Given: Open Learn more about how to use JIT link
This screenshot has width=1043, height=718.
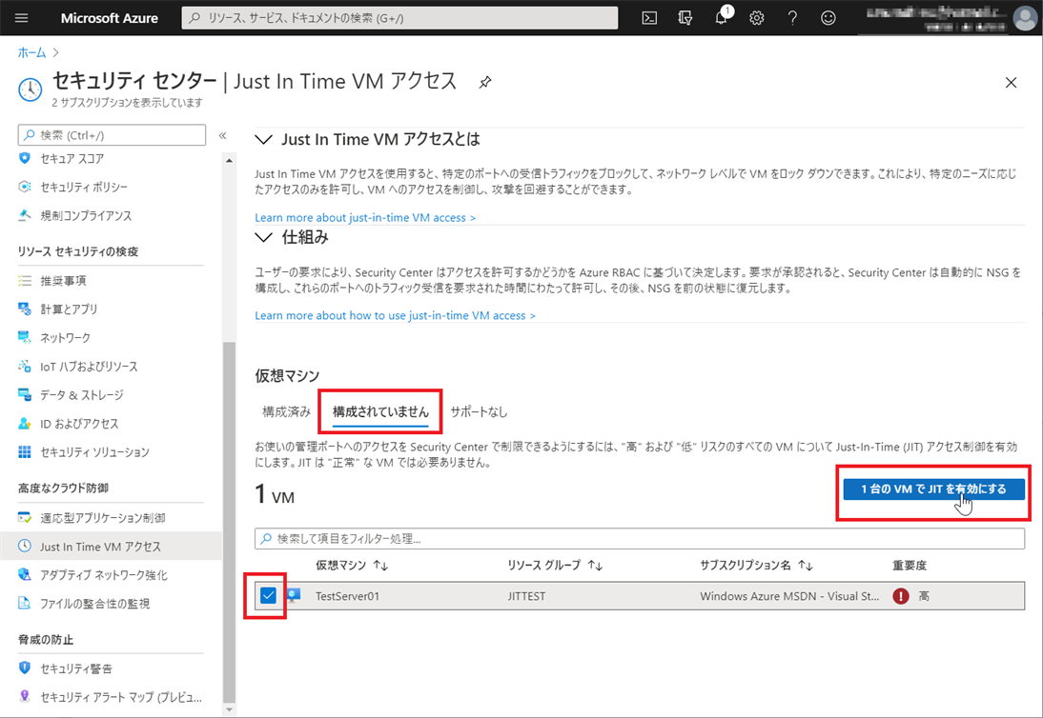Looking at the screenshot, I should point(395,315).
